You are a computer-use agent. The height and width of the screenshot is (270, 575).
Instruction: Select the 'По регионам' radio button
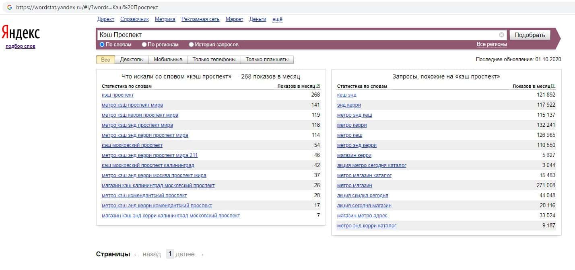click(144, 45)
